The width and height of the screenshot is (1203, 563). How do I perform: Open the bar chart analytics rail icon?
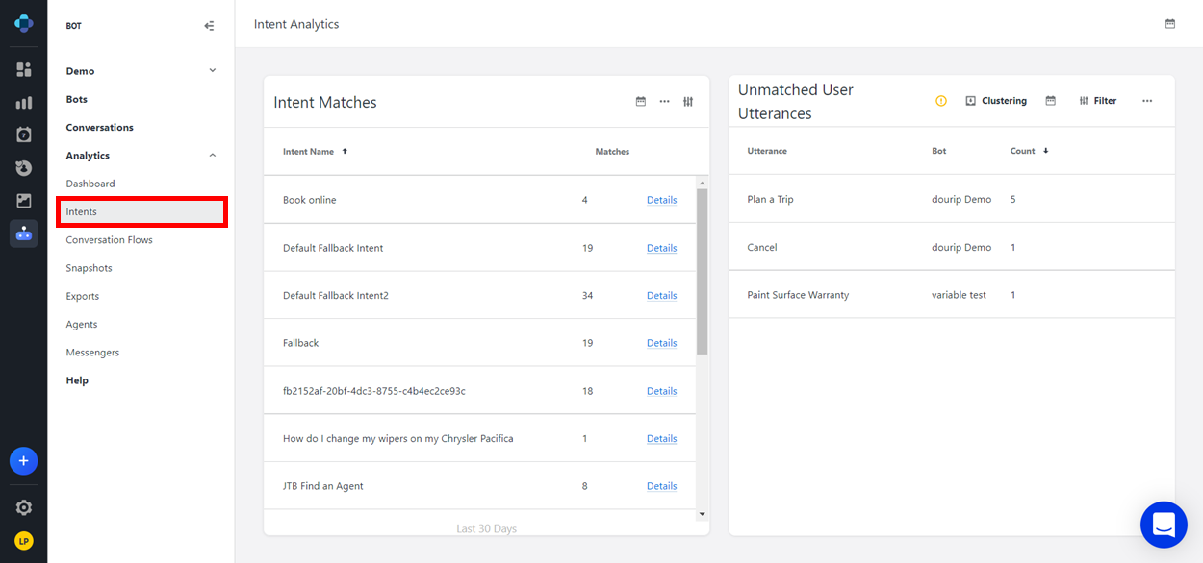point(24,103)
